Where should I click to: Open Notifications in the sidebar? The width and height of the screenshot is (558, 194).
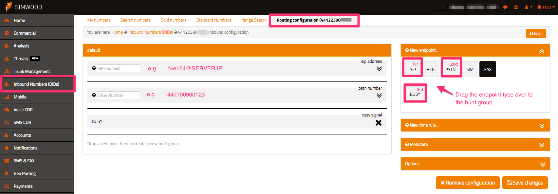37,148
